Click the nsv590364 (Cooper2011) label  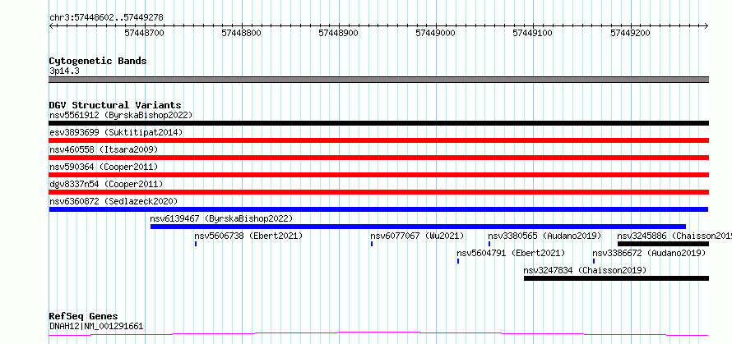pos(104,167)
